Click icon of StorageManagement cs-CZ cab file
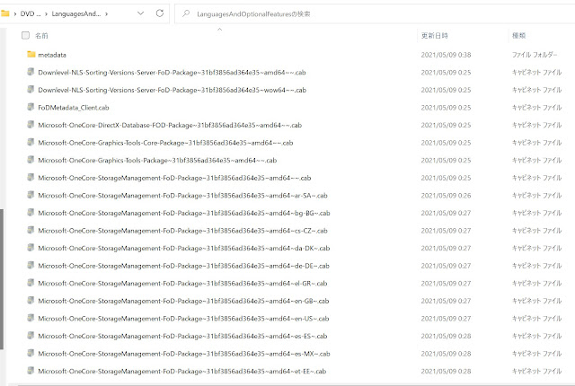This screenshot has height=386, width=575. click(31, 230)
